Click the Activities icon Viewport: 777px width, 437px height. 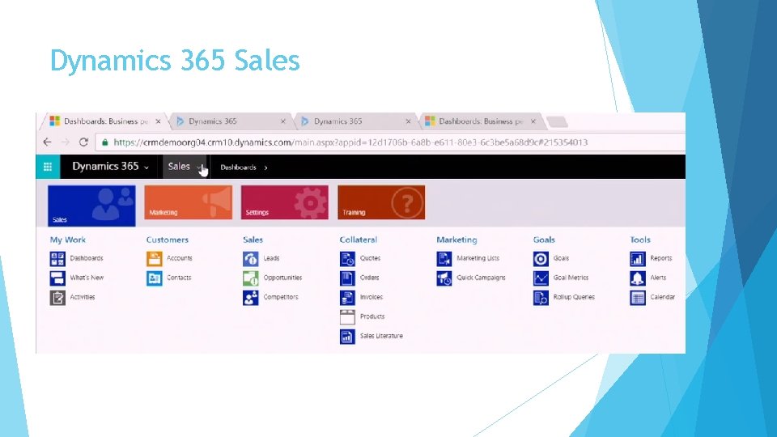tap(57, 297)
